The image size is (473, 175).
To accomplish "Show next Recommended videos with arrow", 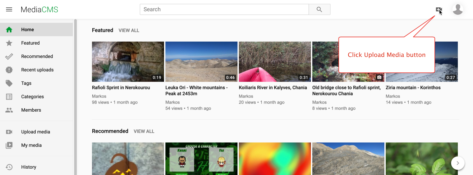I will coord(458,163).
